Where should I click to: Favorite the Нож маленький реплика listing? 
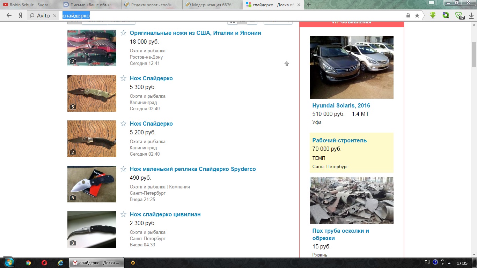pyautogui.click(x=123, y=169)
